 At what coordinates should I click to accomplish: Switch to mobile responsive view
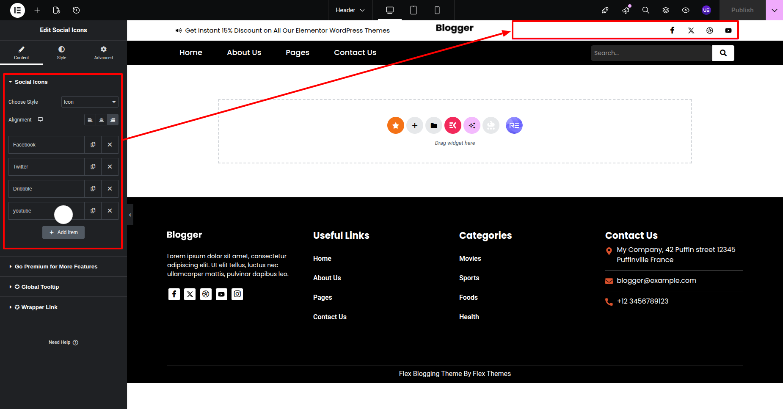[x=437, y=10]
